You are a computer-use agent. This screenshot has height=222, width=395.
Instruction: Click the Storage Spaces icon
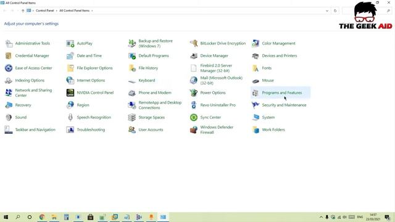tap(132, 117)
